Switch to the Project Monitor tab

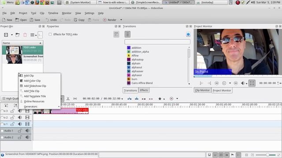[x=222, y=90]
